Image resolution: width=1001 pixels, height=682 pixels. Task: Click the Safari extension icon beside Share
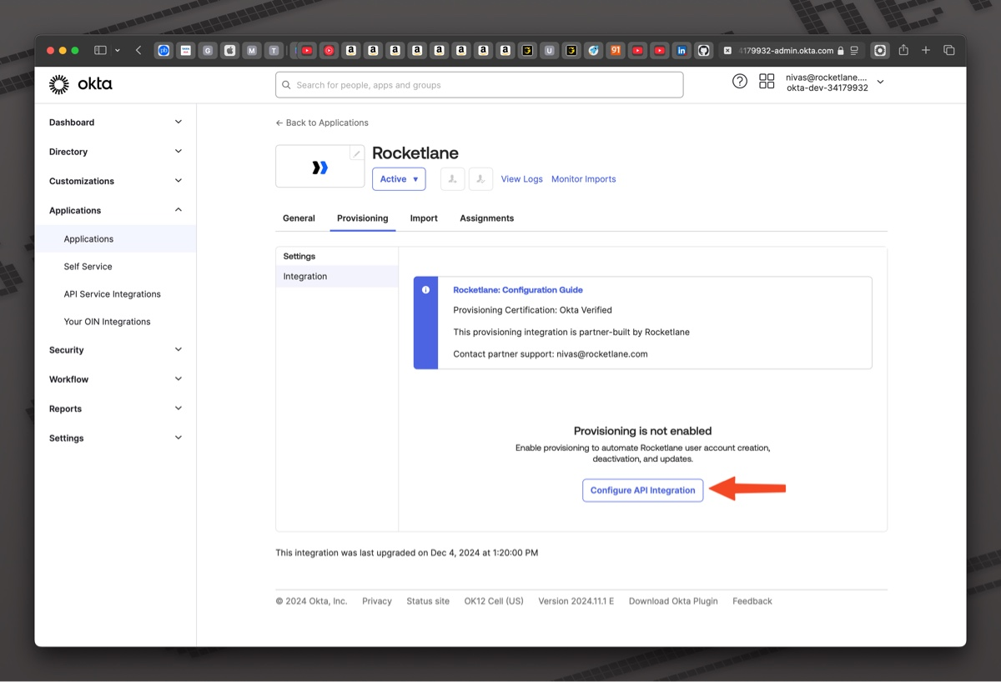(880, 50)
